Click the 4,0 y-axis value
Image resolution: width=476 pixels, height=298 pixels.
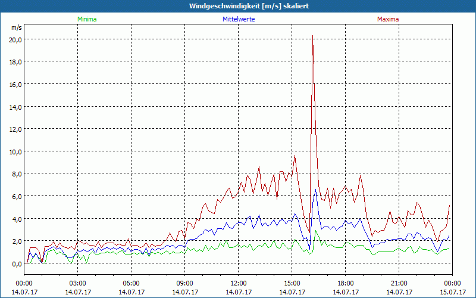[17, 219]
